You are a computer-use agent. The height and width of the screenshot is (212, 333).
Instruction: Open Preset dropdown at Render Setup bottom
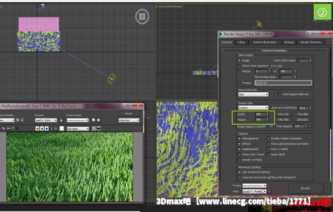point(254,185)
